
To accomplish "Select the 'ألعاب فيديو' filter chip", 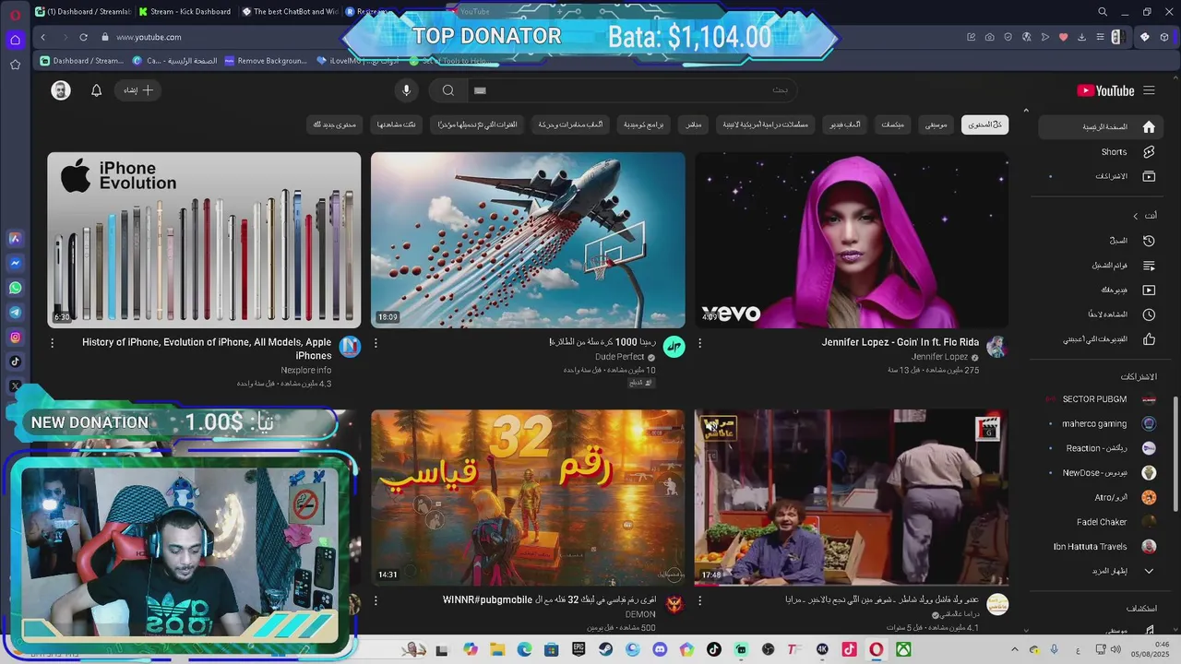I will (x=845, y=125).
